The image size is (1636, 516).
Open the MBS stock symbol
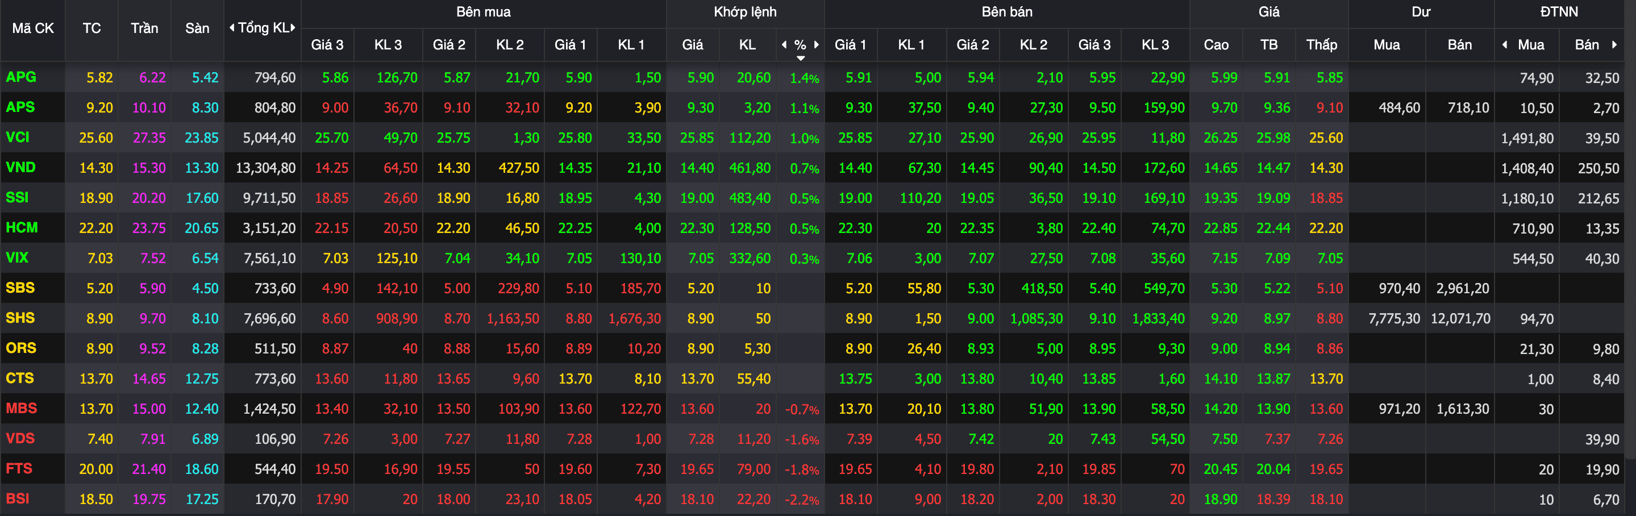22,408
